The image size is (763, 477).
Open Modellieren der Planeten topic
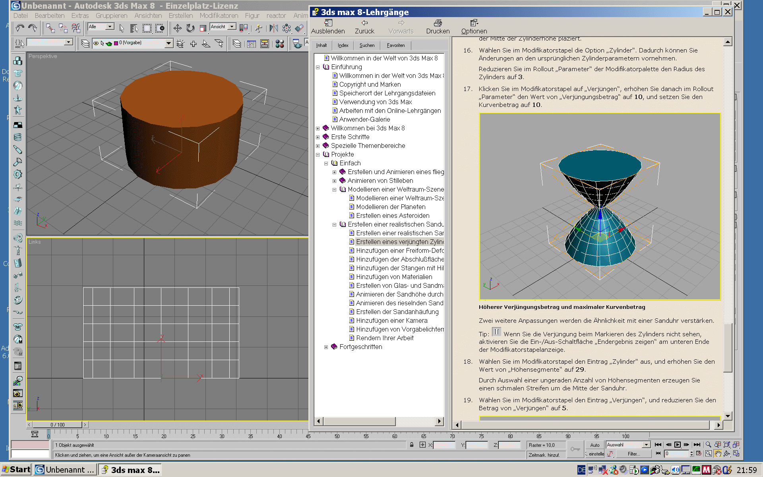(x=391, y=207)
